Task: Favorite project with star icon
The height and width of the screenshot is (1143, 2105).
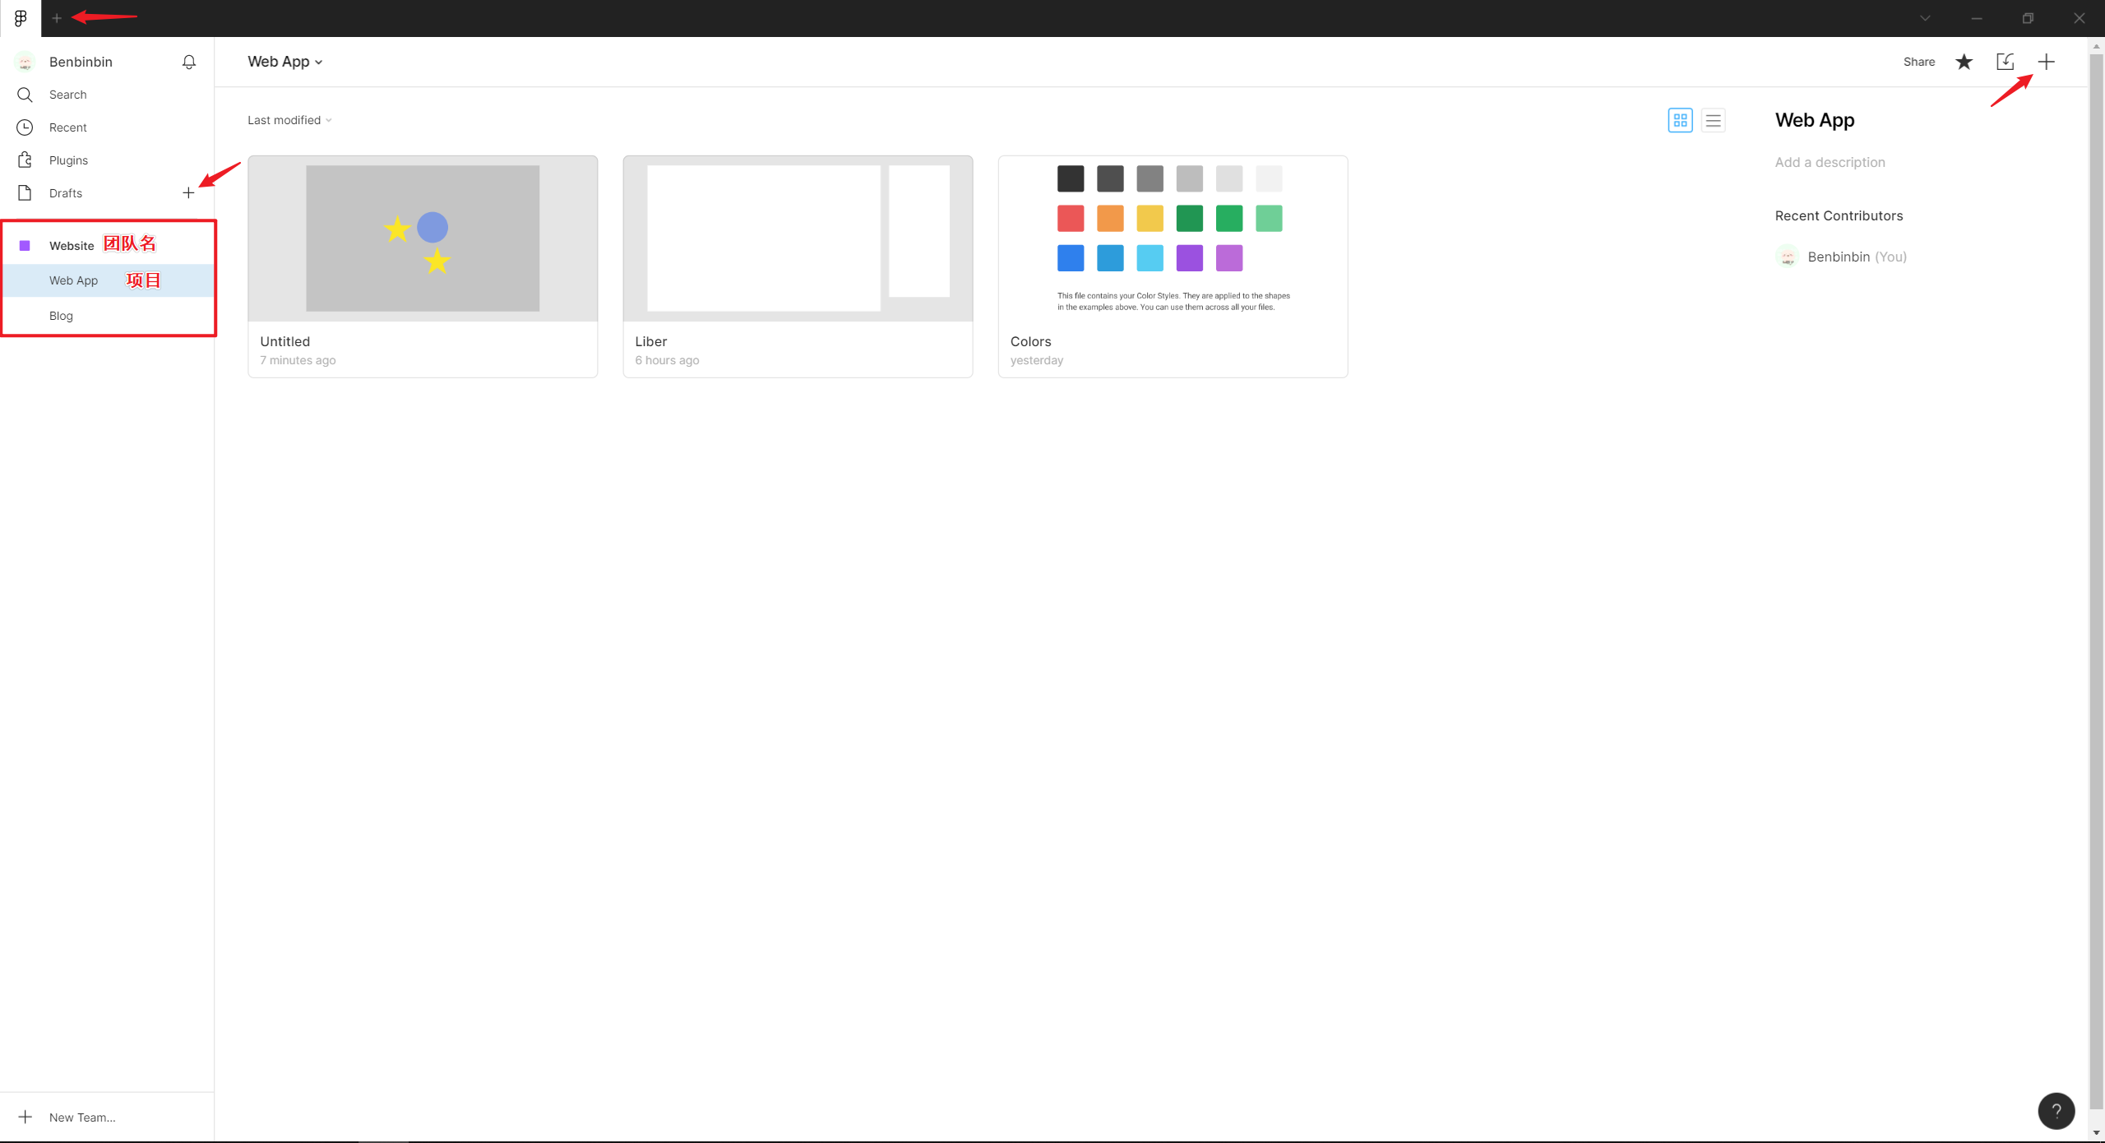Action: pyautogui.click(x=1964, y=62)
